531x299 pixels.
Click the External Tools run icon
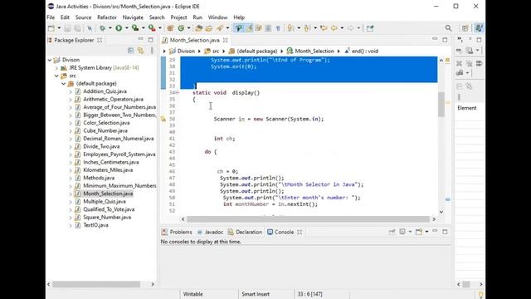(152, 28)
